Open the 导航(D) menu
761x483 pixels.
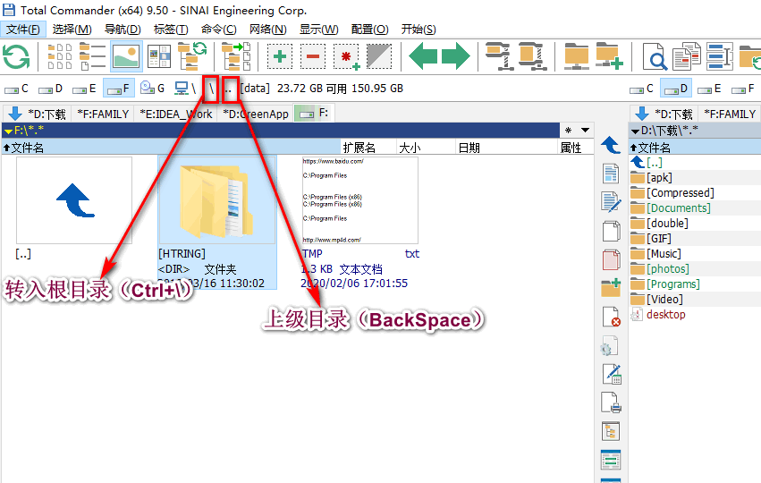tap(123, 30)
